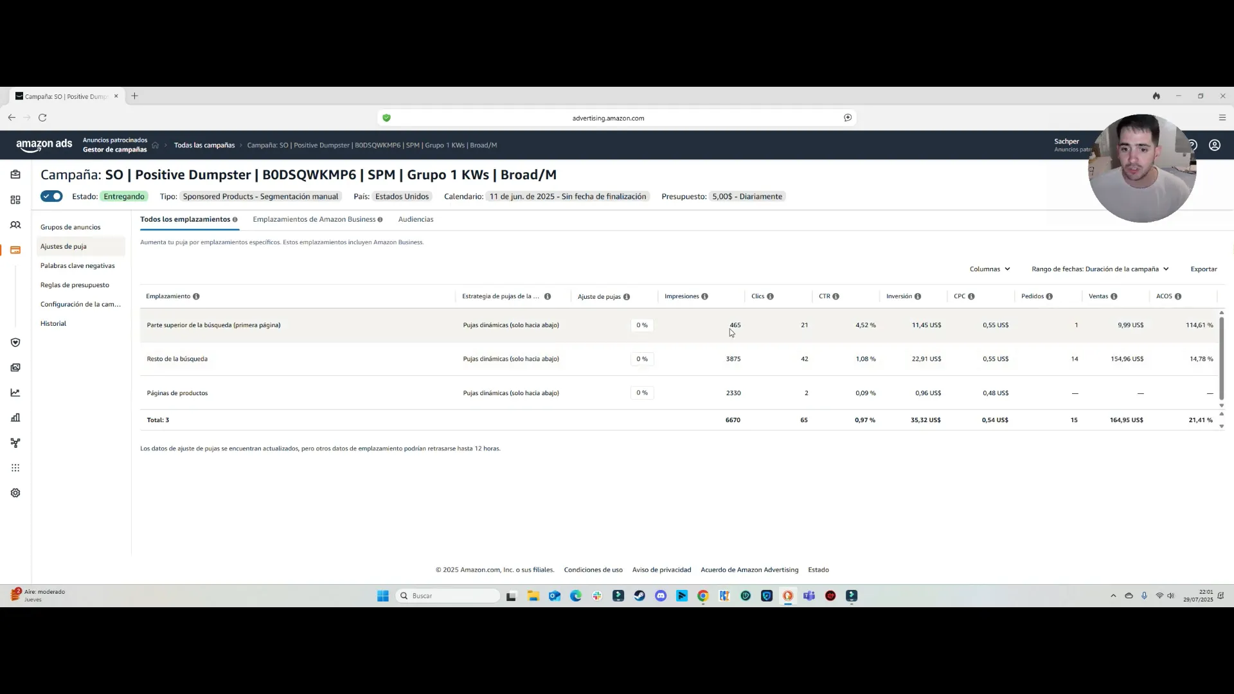
Task: Open Grupos de anuncios section
Action: pos(71,227)
